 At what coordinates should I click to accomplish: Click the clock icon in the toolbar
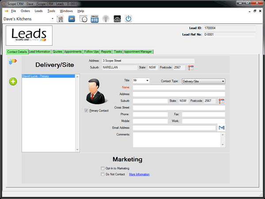[x=83, y=19]
